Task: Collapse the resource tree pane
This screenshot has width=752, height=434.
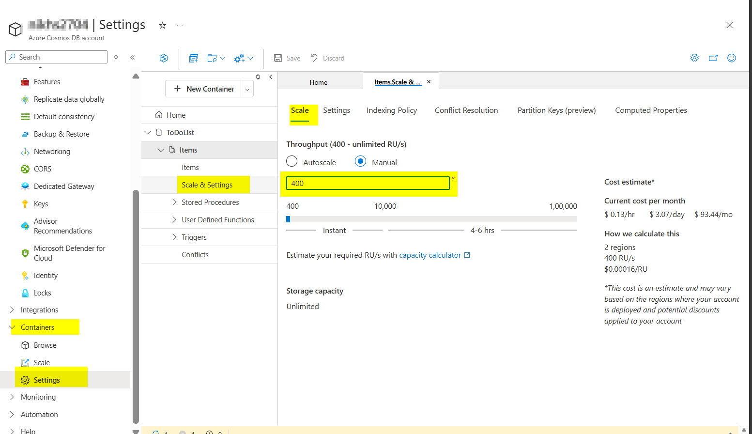Action: 271,77
